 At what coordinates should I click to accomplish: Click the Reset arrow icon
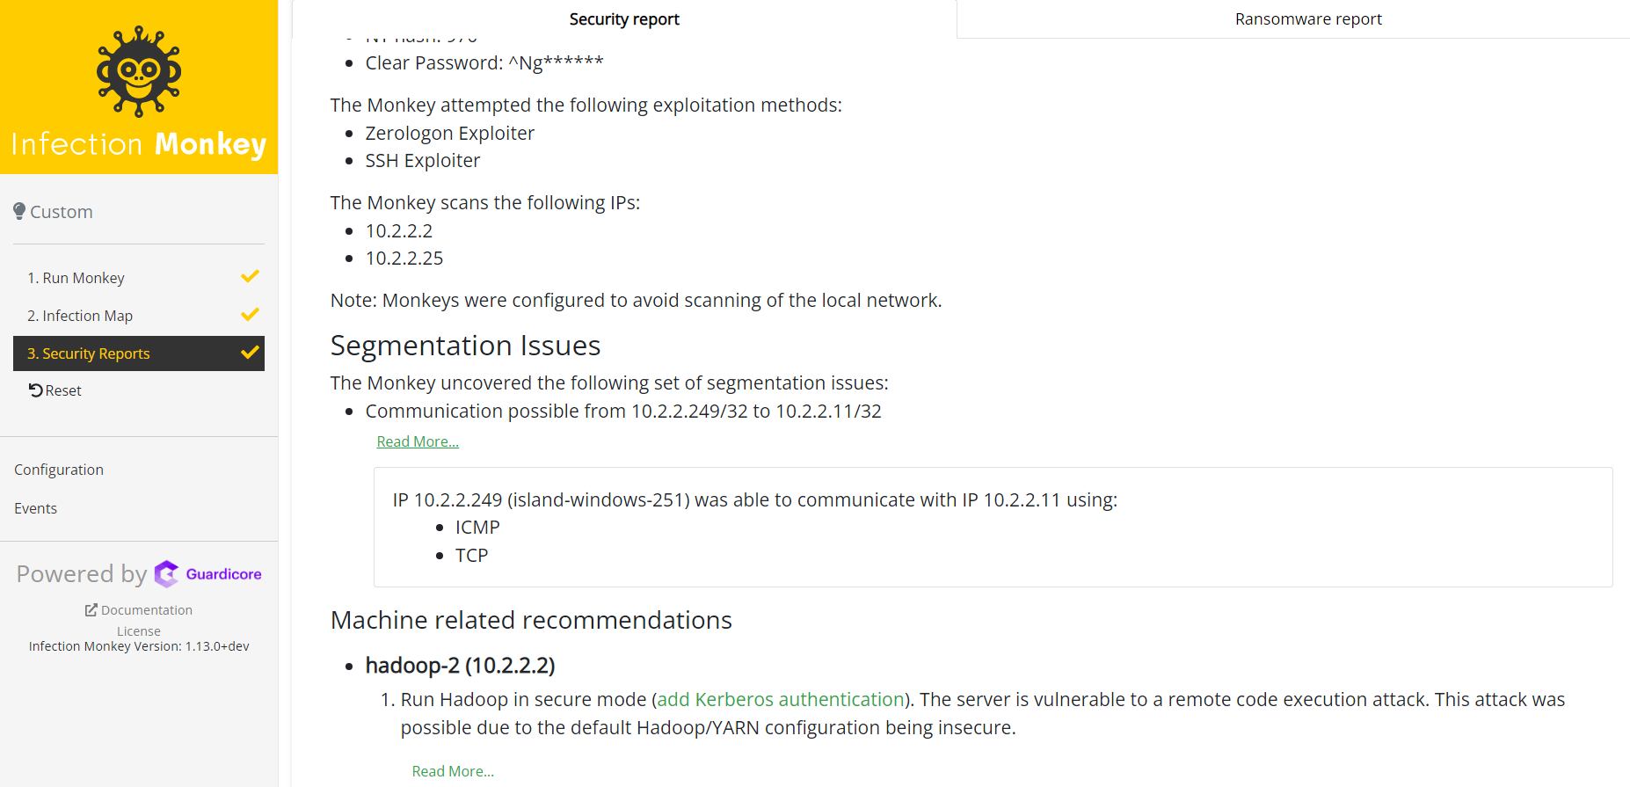(x=36, y=390)
